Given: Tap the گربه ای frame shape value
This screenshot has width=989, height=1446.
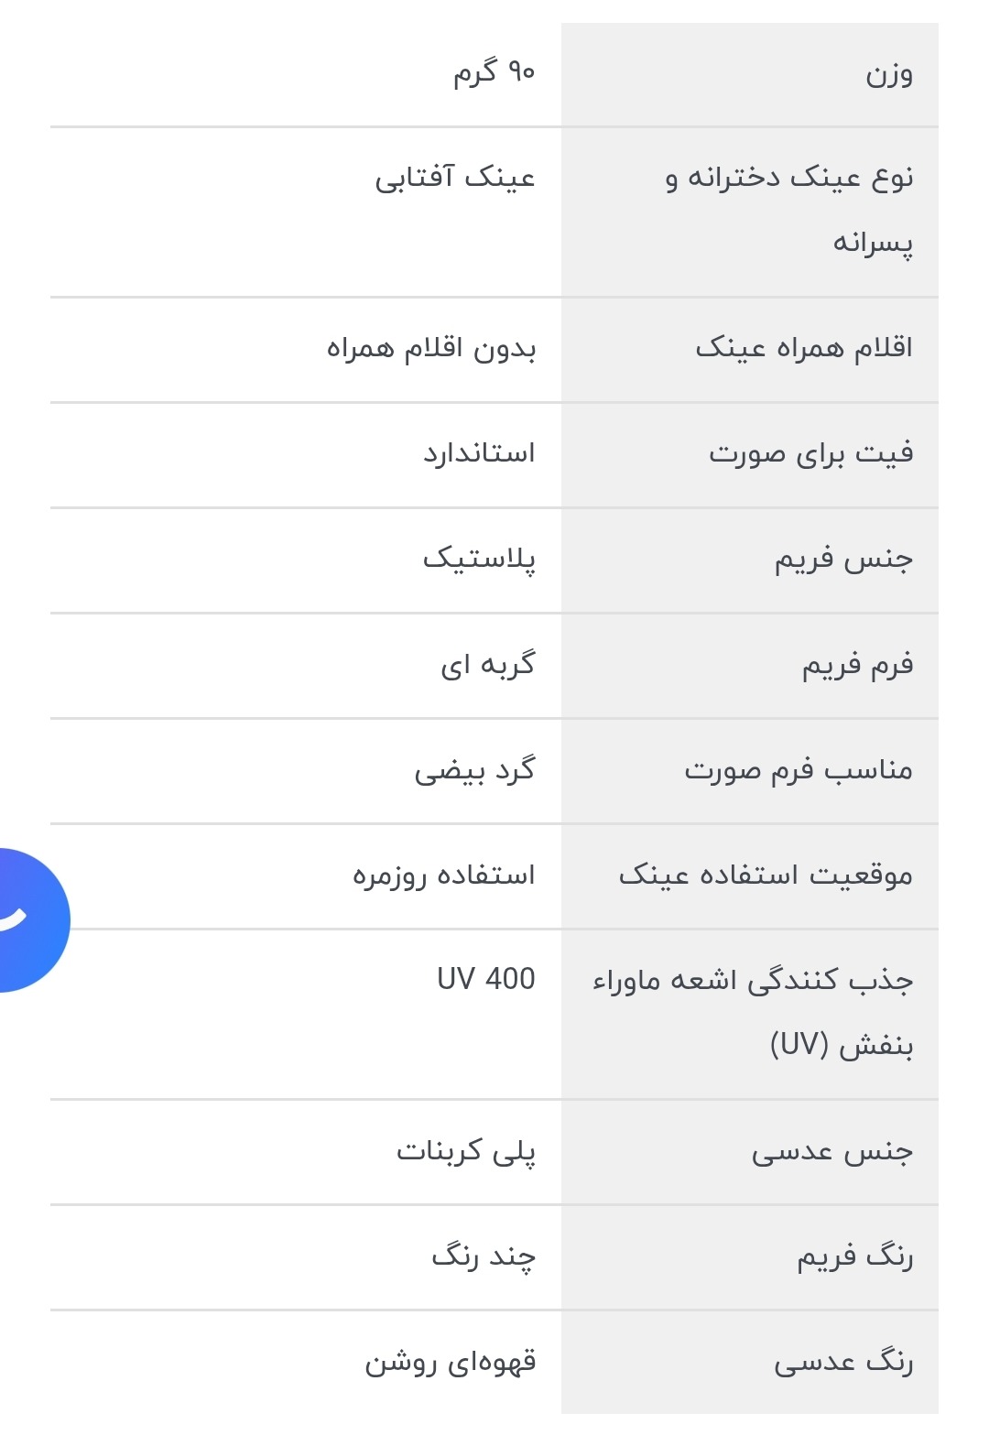Looking at the screenshot, I should tap(487, 664).
